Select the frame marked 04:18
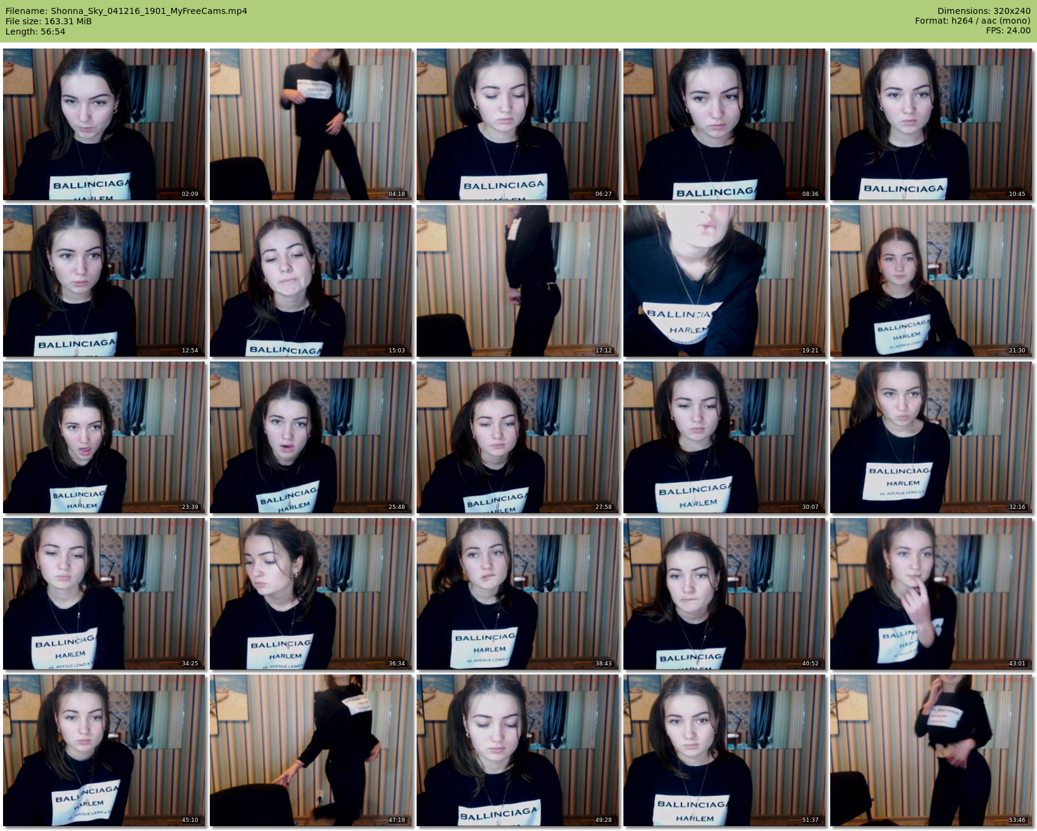Image resolution: width=1037 pixels, height=831 pixels. click(x=310, y=124)
